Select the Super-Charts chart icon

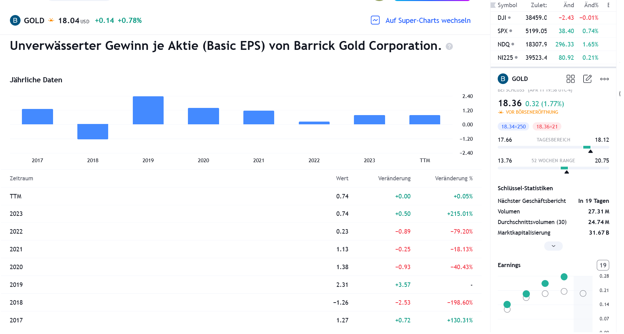point(375,20)
